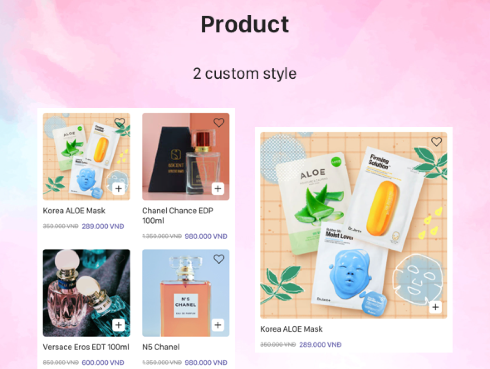Toggle heart on N5 Chanel card
This screenshot has height=369, width=490.
219,259
